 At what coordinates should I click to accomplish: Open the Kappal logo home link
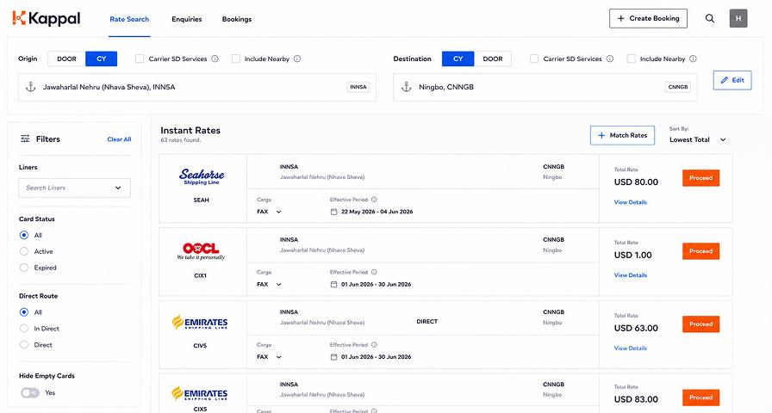tap(47, 18)
